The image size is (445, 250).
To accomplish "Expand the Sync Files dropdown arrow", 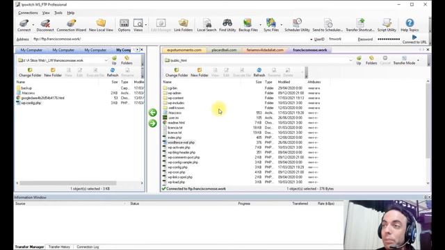I will point(281,25).
